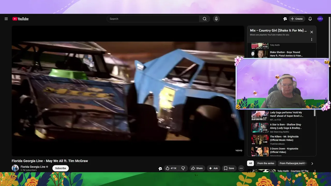Close the Mix playlist panel

pos(312,32)
